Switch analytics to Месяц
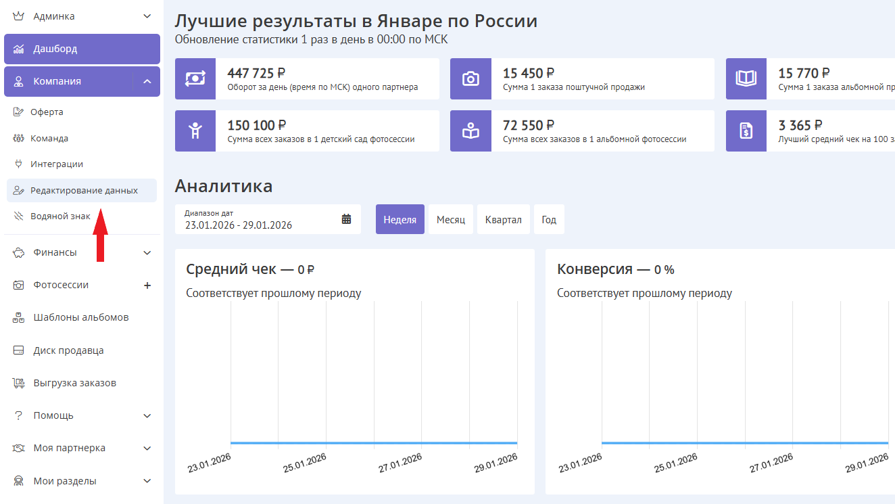The image size is (895, 504). (x=450, y=220)
